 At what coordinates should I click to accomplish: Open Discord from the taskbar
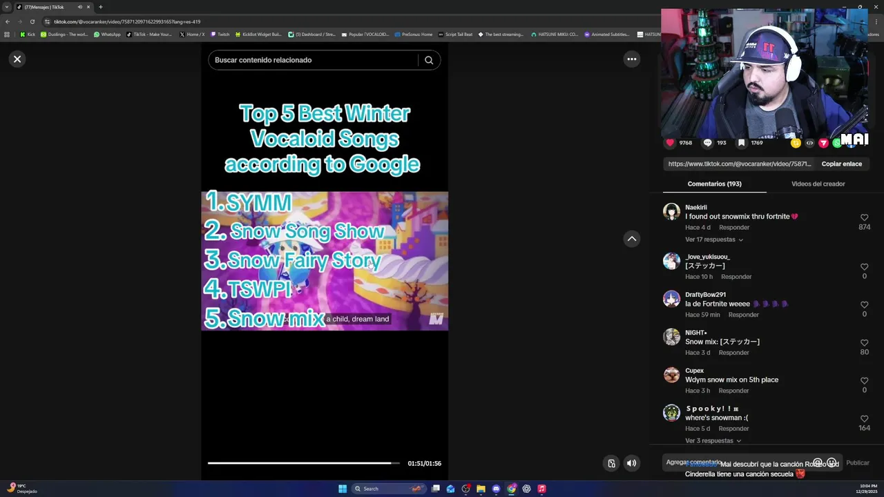click(496, 489)
